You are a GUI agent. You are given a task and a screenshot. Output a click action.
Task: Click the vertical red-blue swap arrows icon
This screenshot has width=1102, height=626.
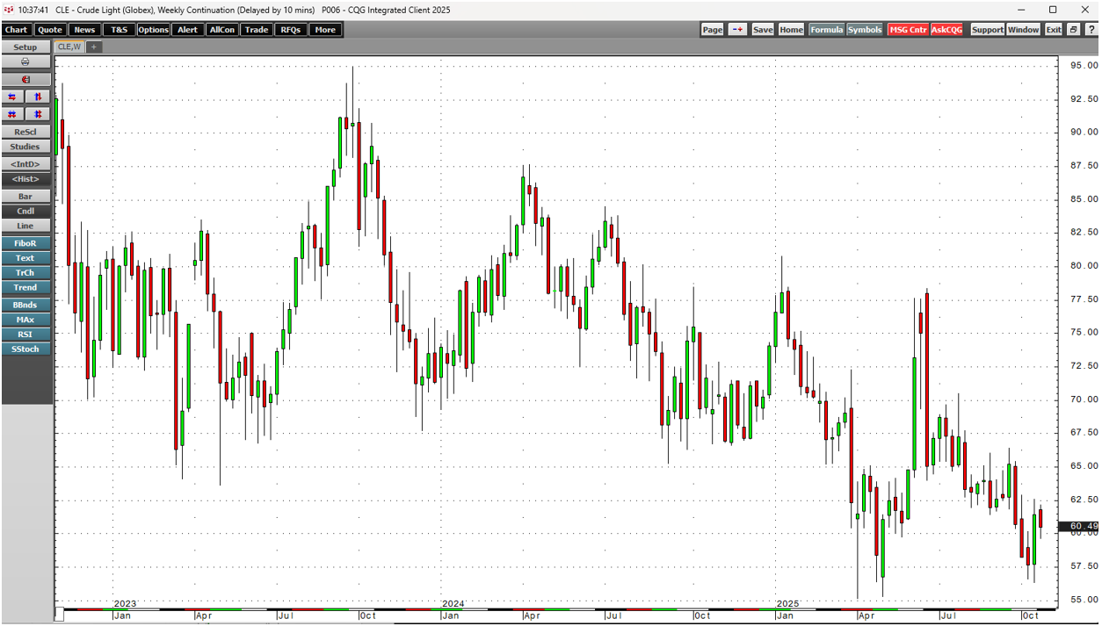[x=38, y=97]
